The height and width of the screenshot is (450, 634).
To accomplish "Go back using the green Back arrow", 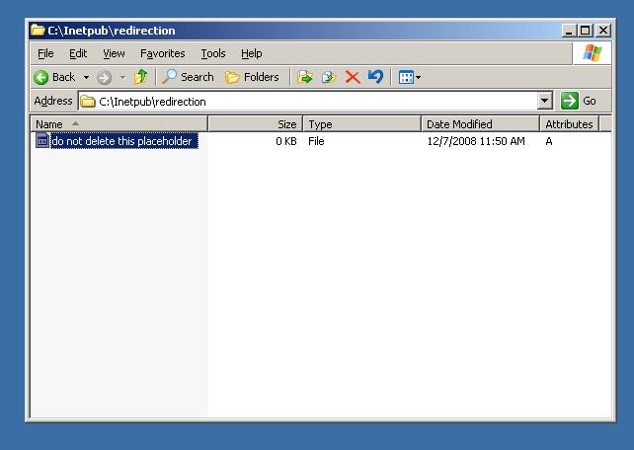I will [54, 77].
